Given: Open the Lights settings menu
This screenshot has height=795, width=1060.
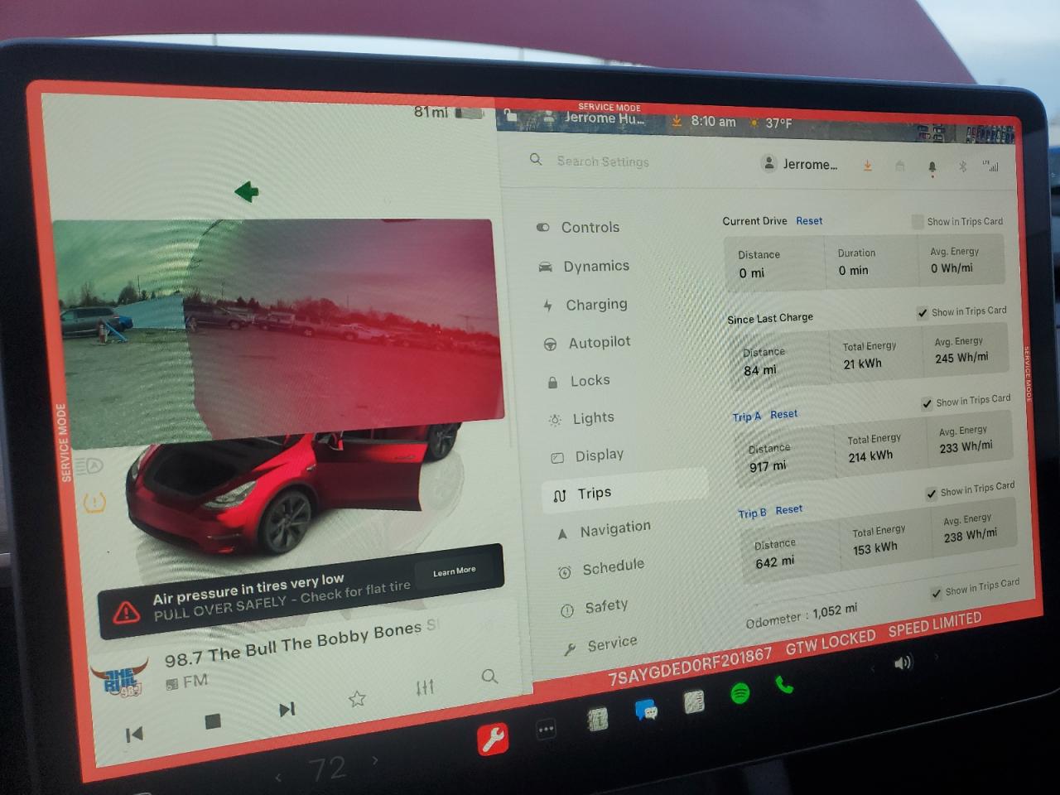Looking at the screenshot, I should click(x=582, y=418).
